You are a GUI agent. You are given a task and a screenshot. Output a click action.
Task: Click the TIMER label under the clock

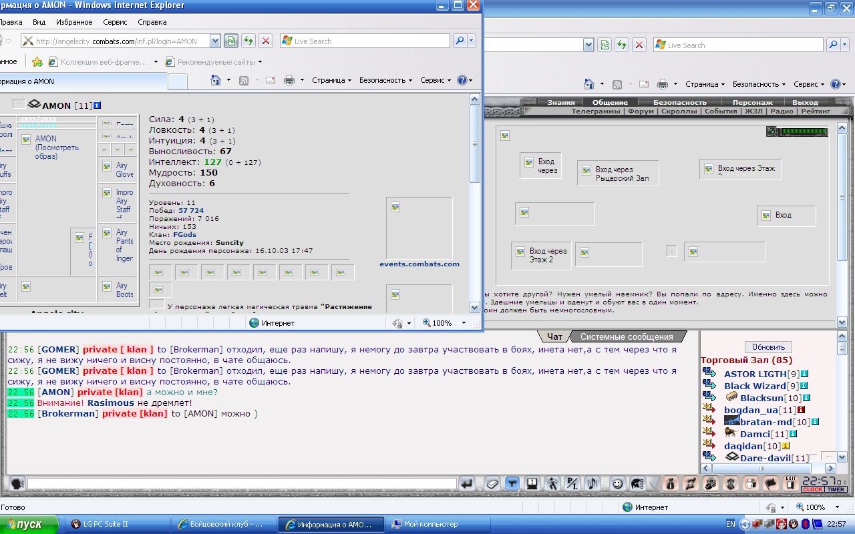click(x=836, y=489)
